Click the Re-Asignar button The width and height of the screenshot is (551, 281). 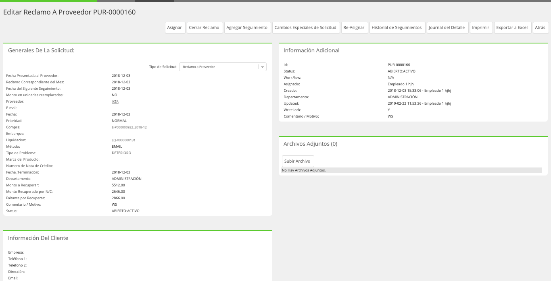click(354, 28)
